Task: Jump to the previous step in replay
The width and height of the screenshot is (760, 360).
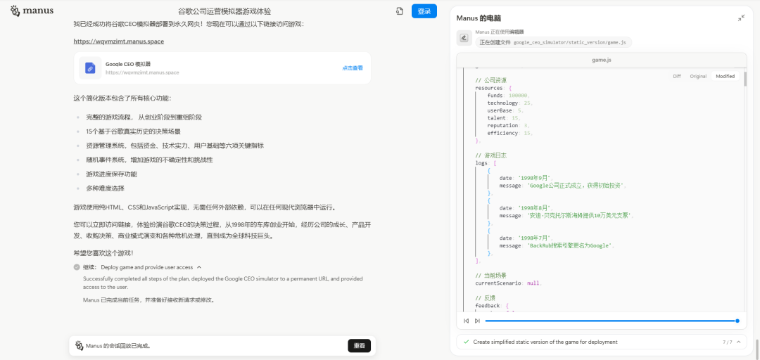Action: pyautogui.click(x=466, y=321)
